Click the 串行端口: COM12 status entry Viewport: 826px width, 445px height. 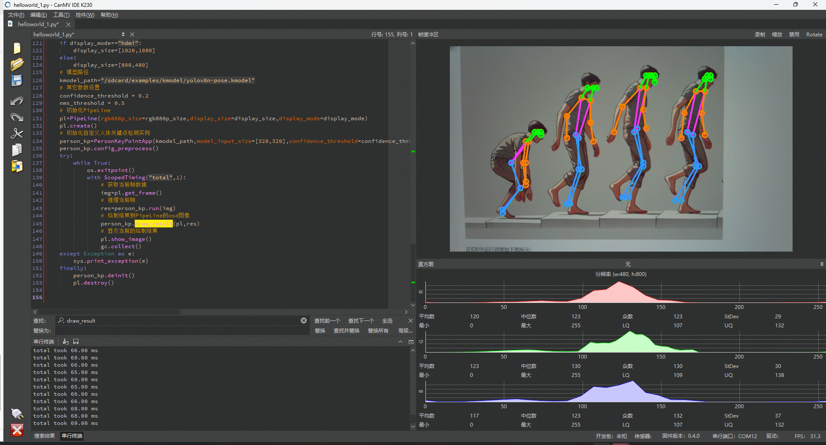point(734,436)
